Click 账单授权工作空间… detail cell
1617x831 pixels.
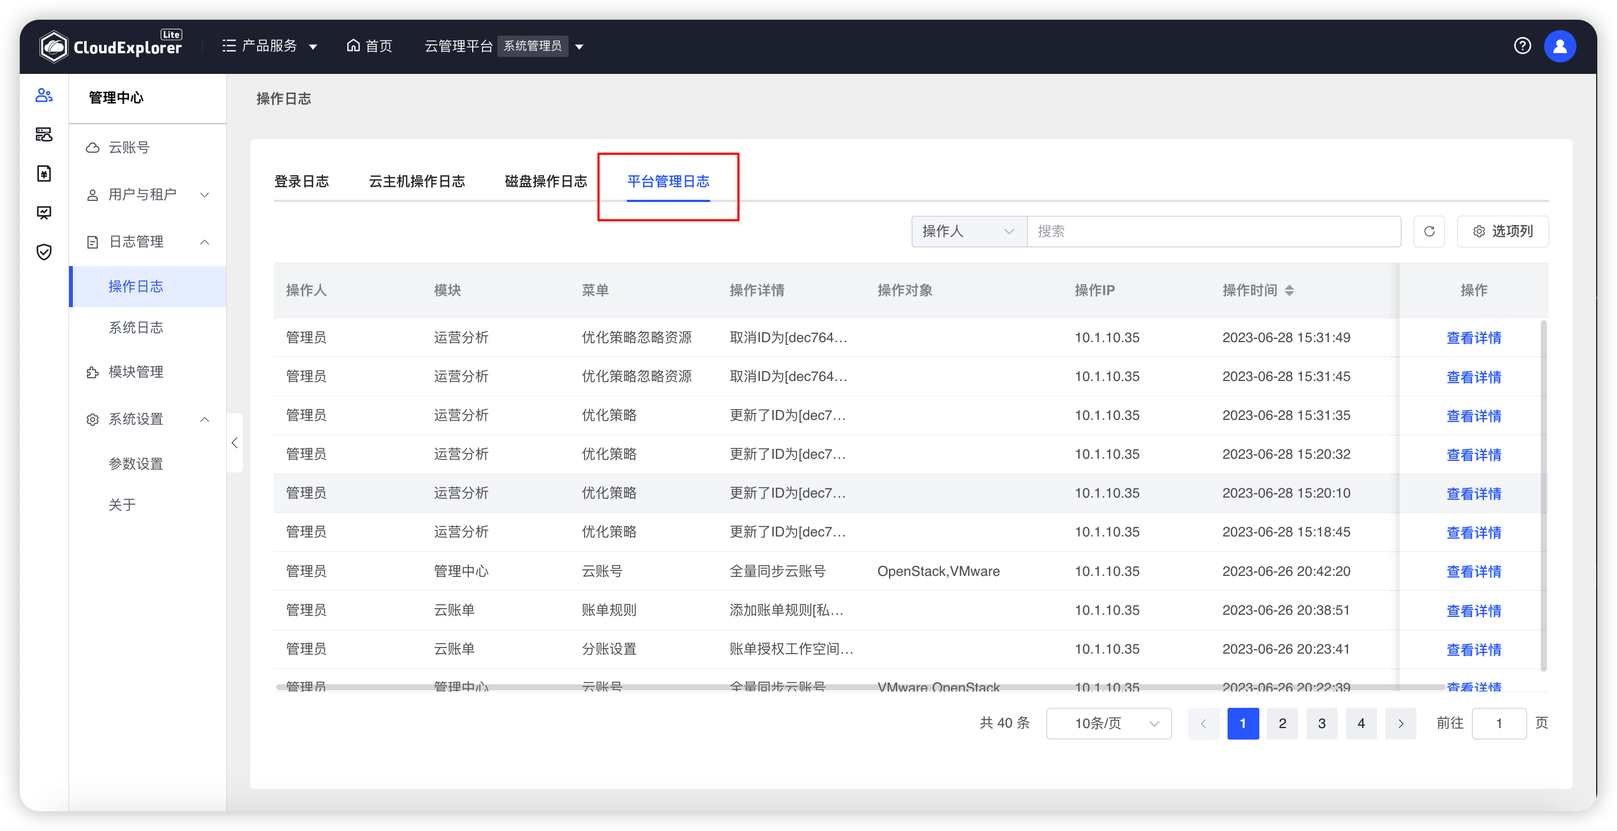tap(791, 649)
